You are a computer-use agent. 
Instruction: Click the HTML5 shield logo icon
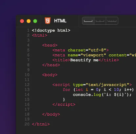pos(48,21)
